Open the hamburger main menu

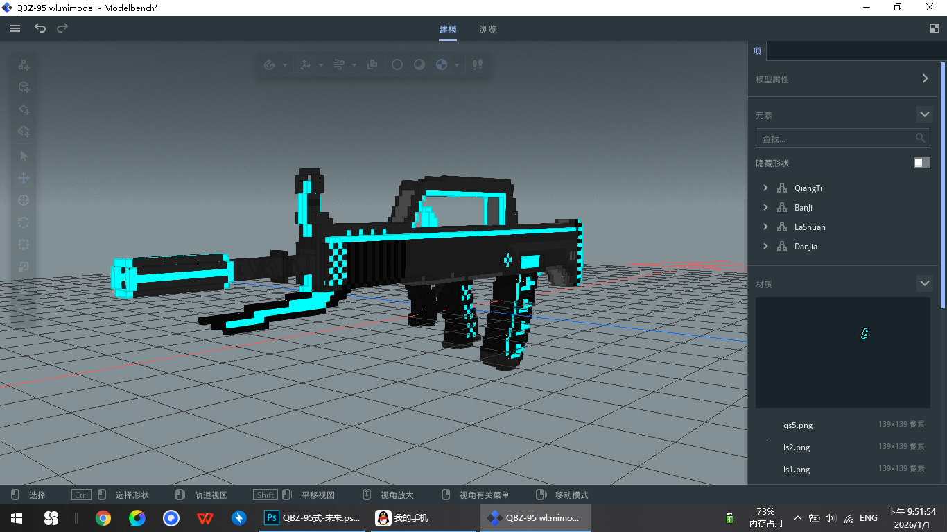15,28
